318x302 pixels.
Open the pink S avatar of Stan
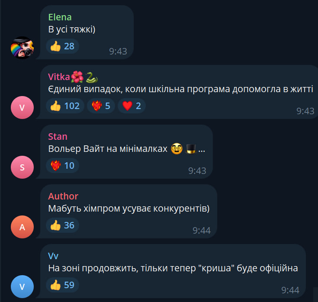(22, 167)
